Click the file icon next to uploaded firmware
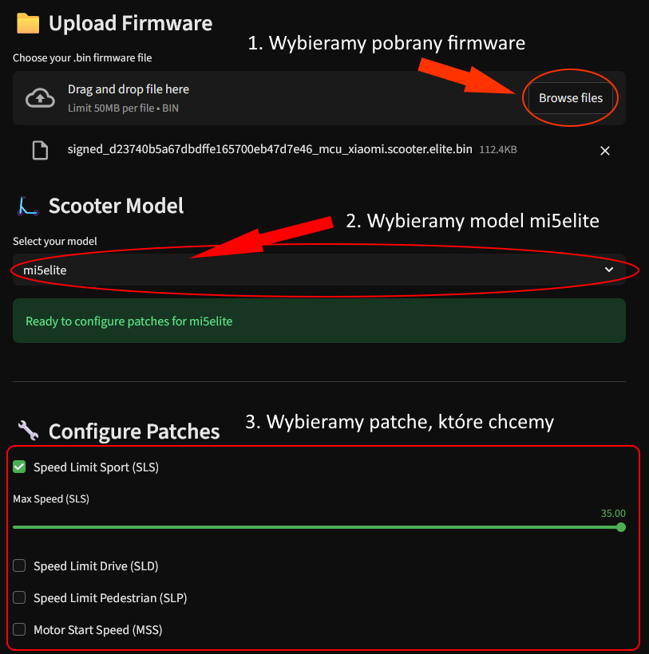Viewport: 649px width, 654px height. (x=40, y=151)
